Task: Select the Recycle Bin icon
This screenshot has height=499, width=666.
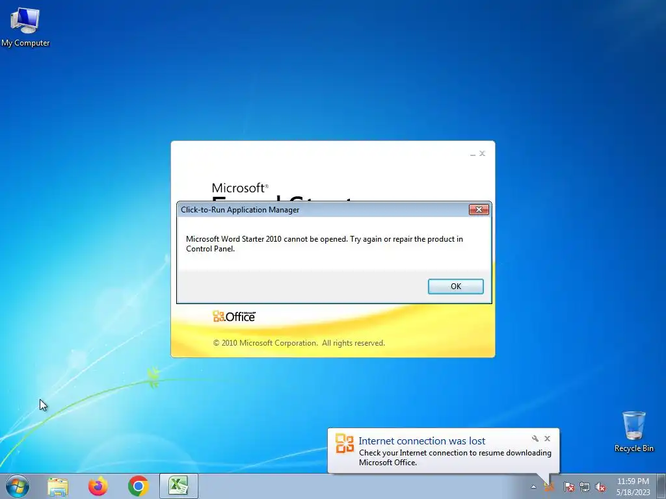Action: [x=633, y=431]
